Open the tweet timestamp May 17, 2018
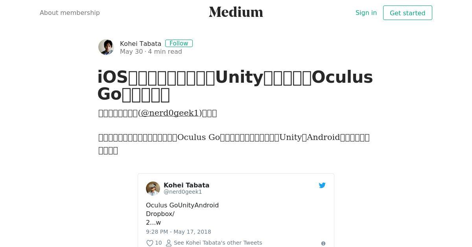The image size is (472, 247). (x=179, y=232)
